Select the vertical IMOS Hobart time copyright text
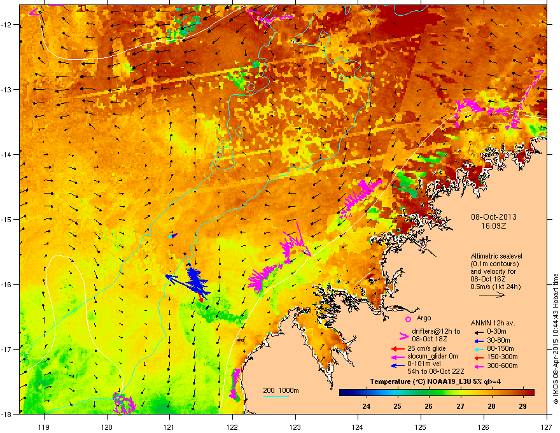The image size is (560, 433). tap(556, 339)
